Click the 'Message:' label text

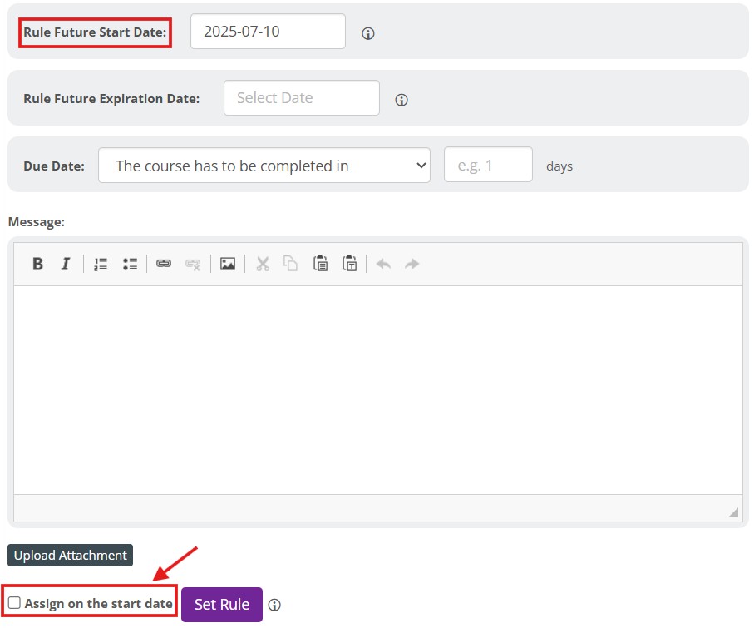[37, 222]
